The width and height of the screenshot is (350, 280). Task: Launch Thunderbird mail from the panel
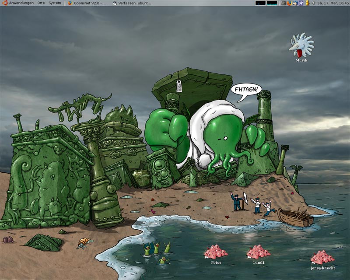click(x=295, y=3)
